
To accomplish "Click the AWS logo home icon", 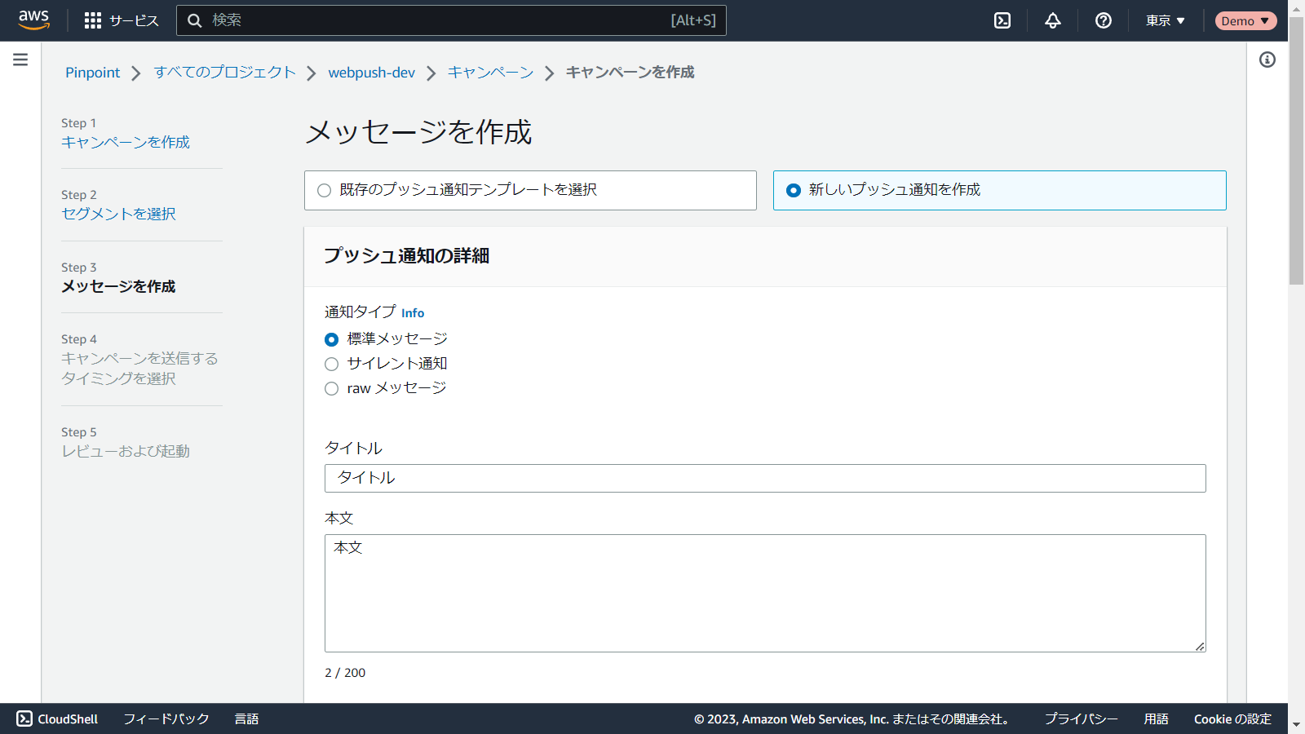I will pos(34,20).
